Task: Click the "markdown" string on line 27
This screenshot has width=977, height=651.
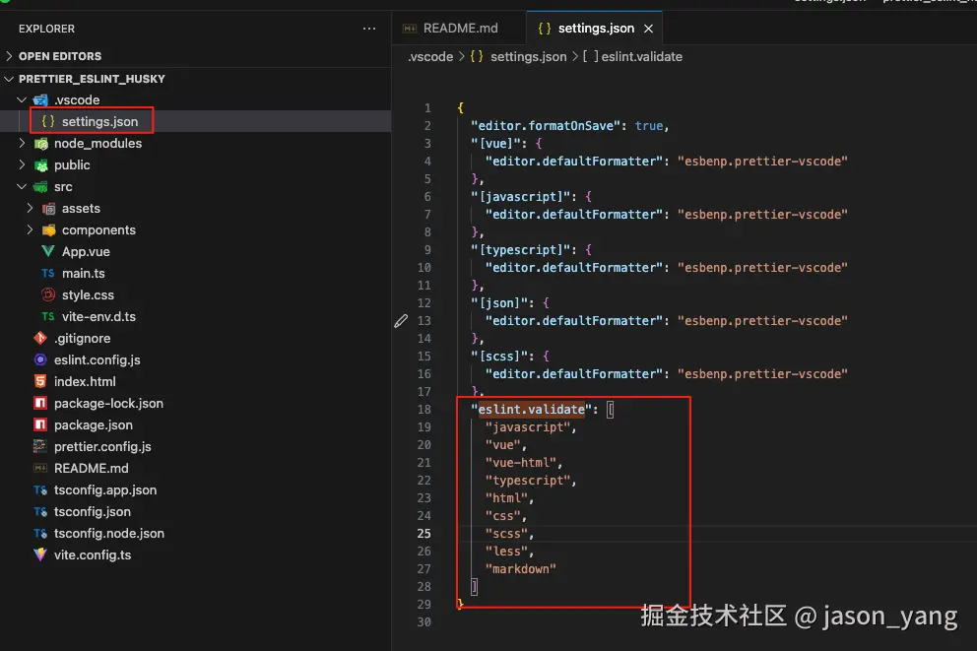Action: 520,569
